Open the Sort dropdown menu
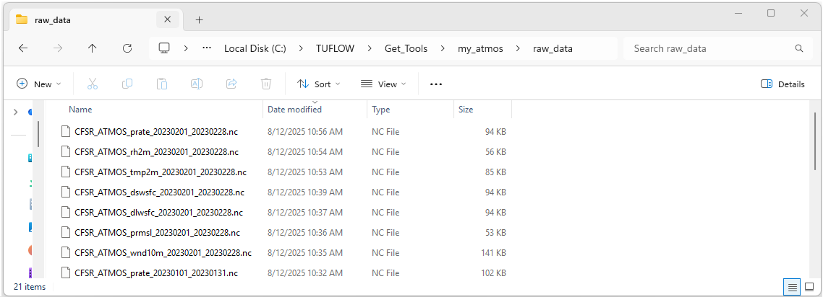The image size is (823, 297). pyautogui.click(x=318, y=84)
